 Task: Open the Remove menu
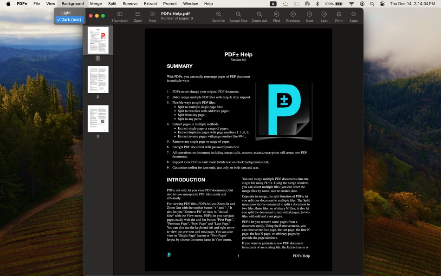coord(130,4)
